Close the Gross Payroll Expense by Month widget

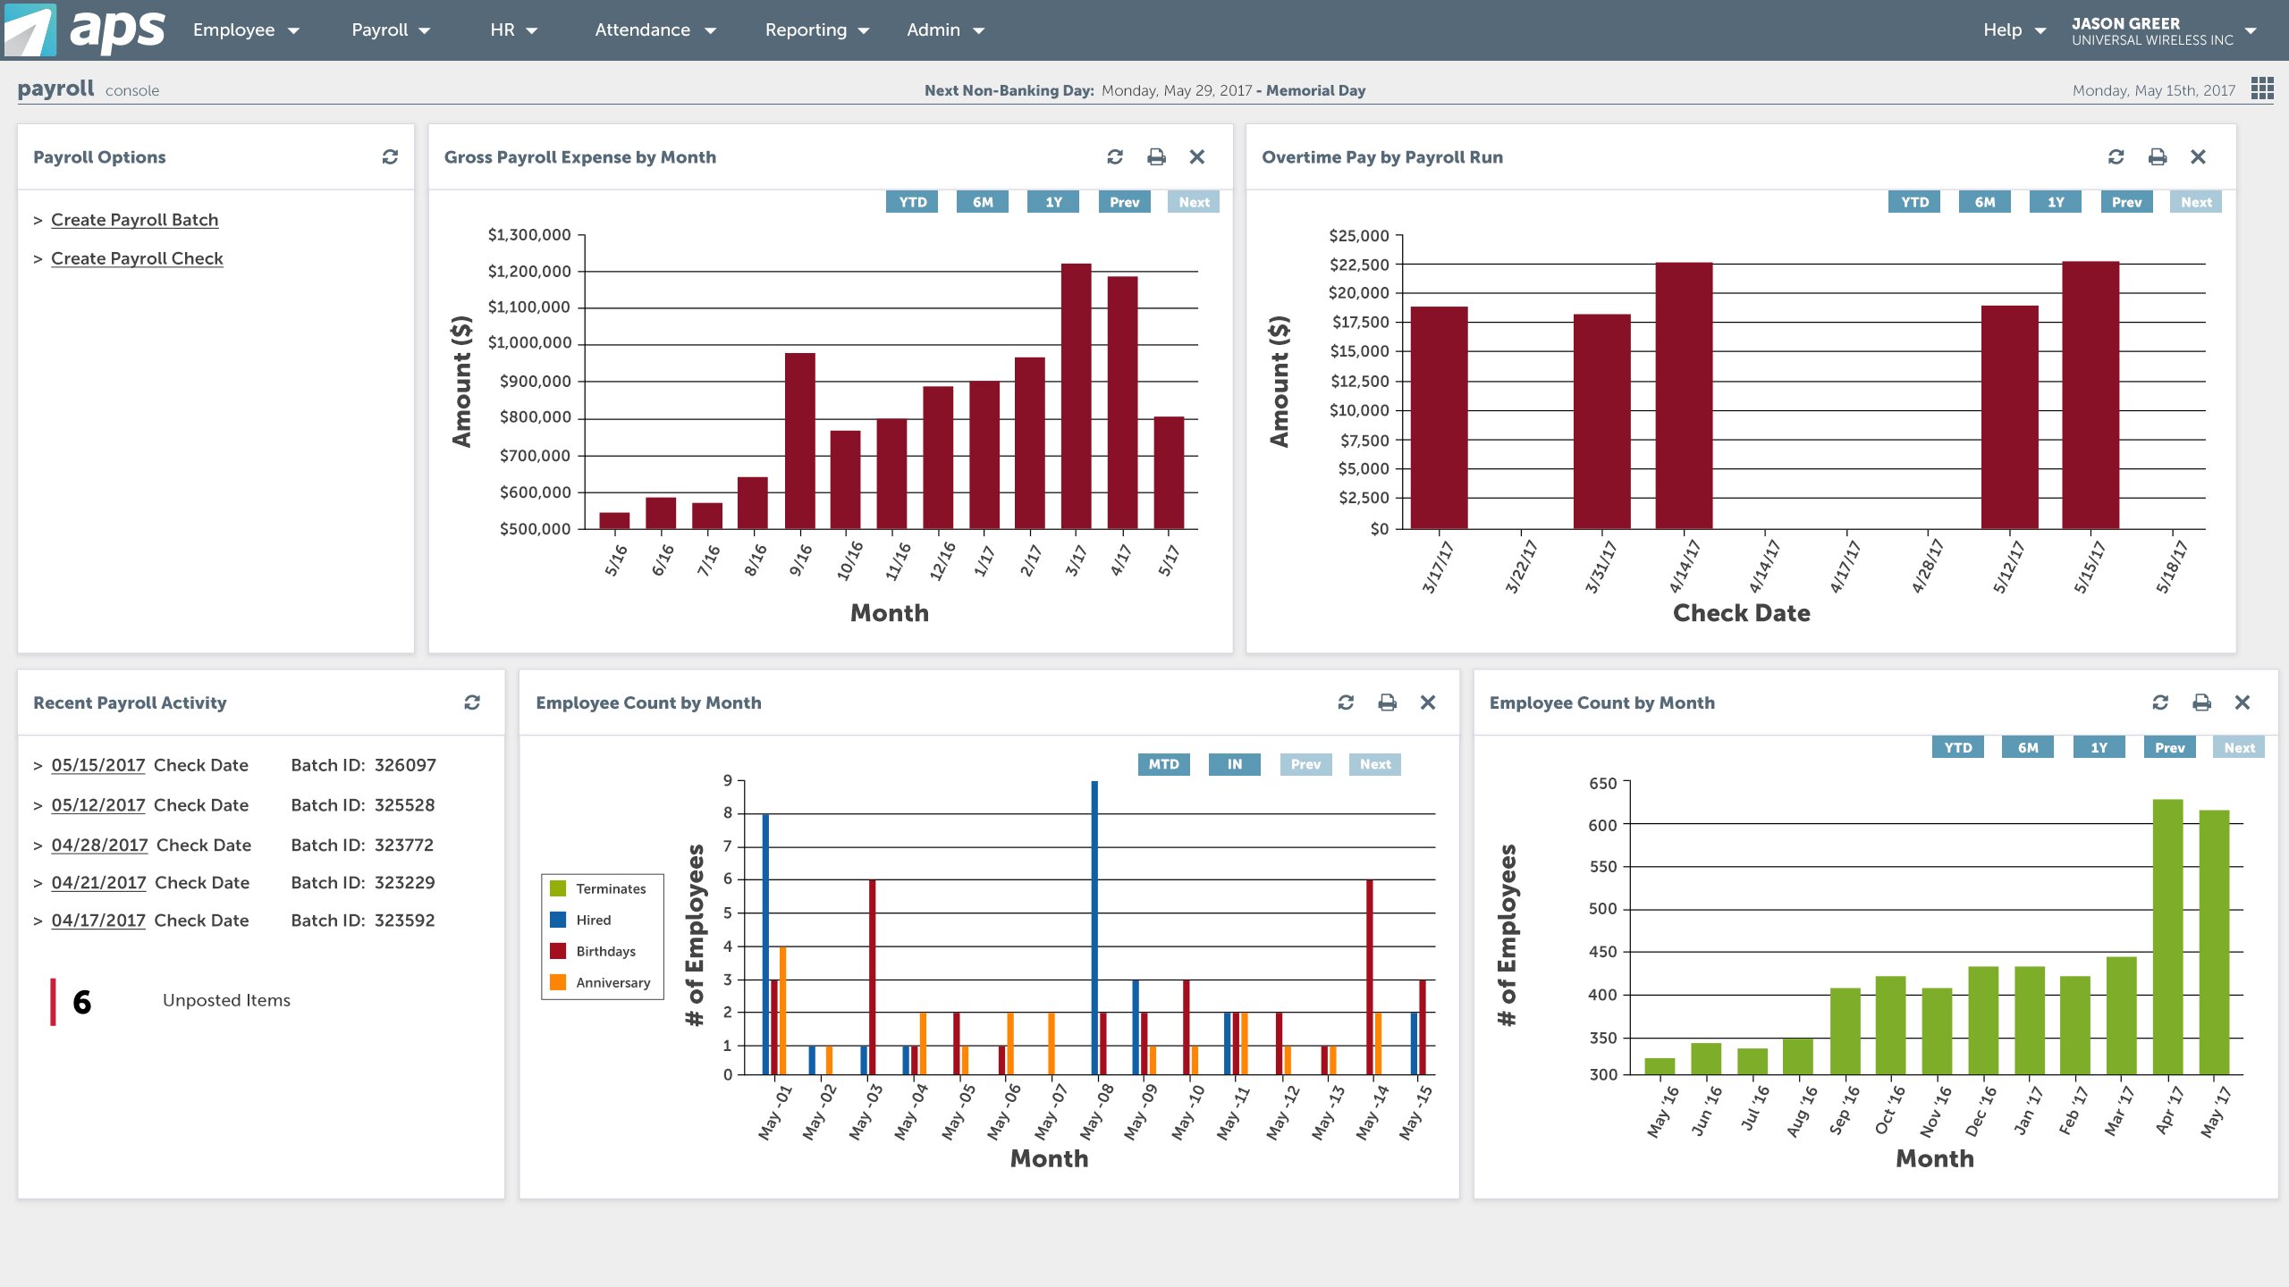[1197, 156]
